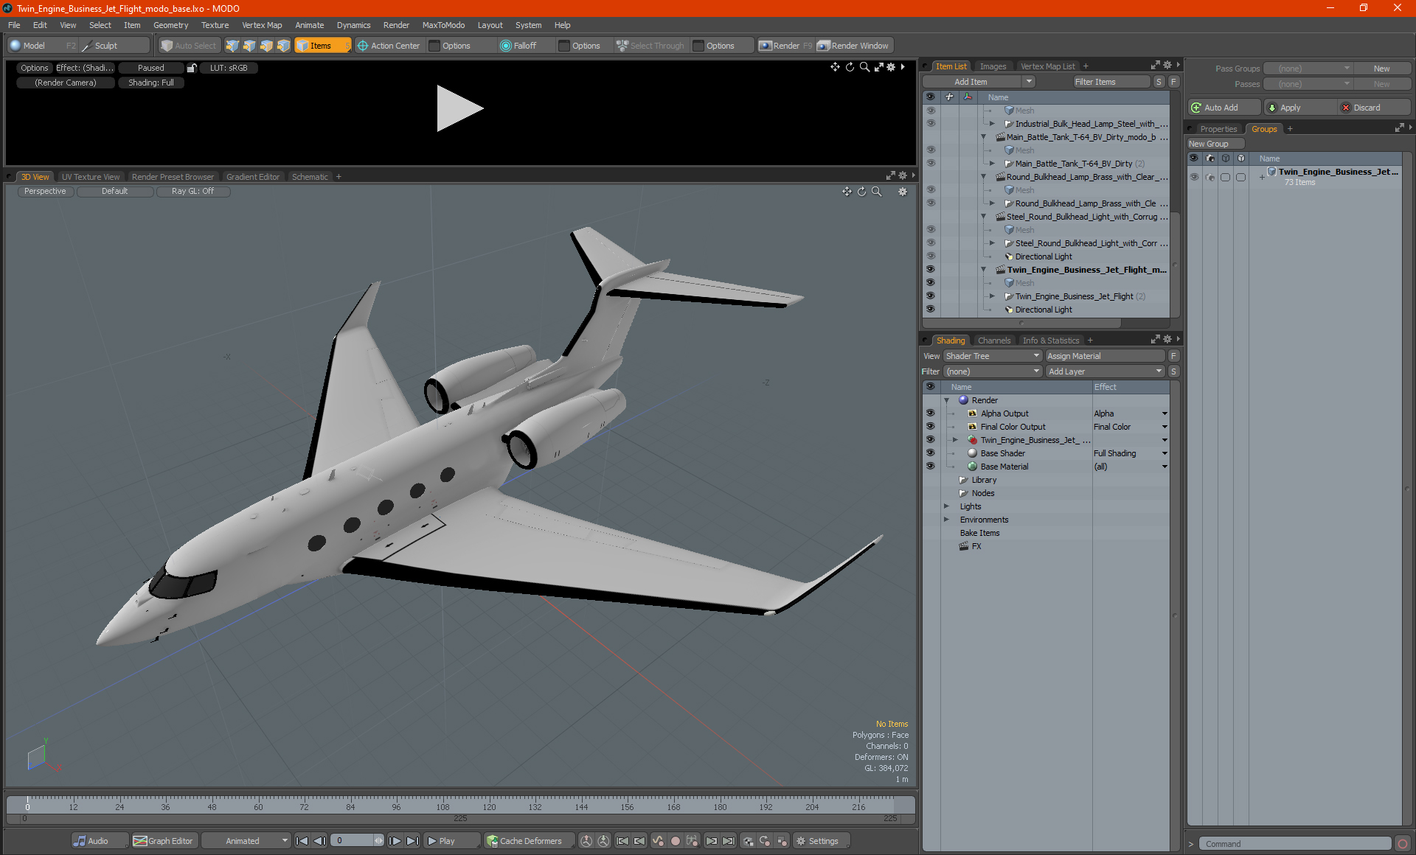Toggle Falloff Options checkbox
This screenshot has height=855, width=1416.
564,46
